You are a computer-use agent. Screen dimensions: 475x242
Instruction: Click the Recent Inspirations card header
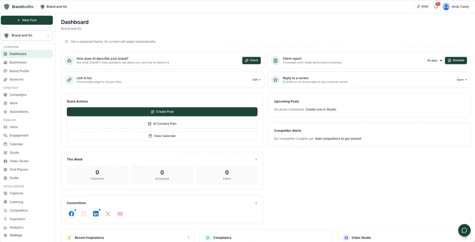127,238
